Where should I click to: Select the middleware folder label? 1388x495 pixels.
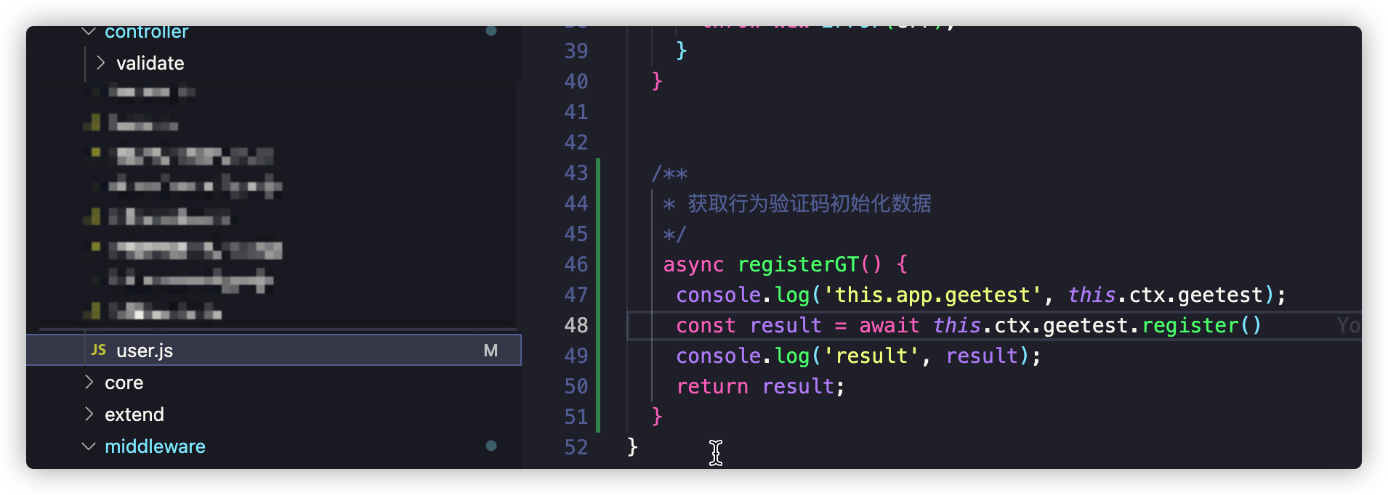(155, 446)
